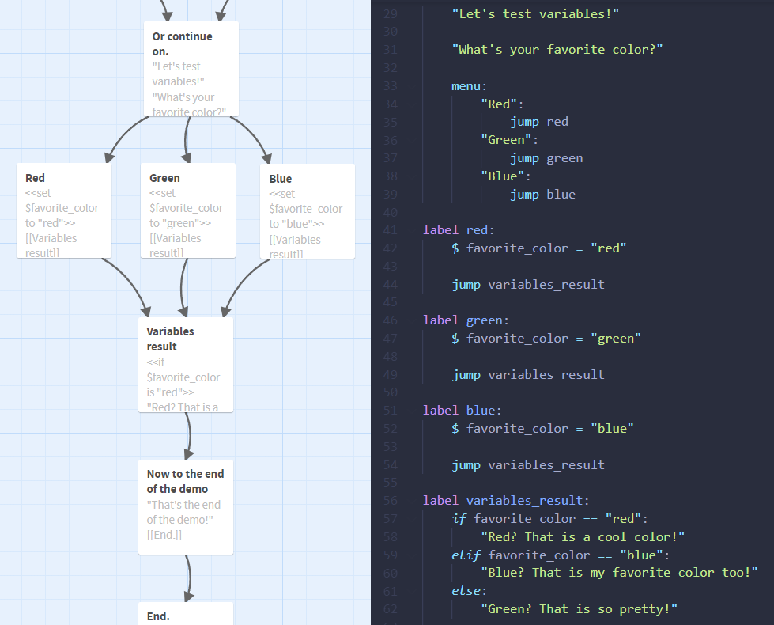Screen dimensions: 774x625
Task: Click "jump variables_result" on line 54
Action: coord(528,464)
